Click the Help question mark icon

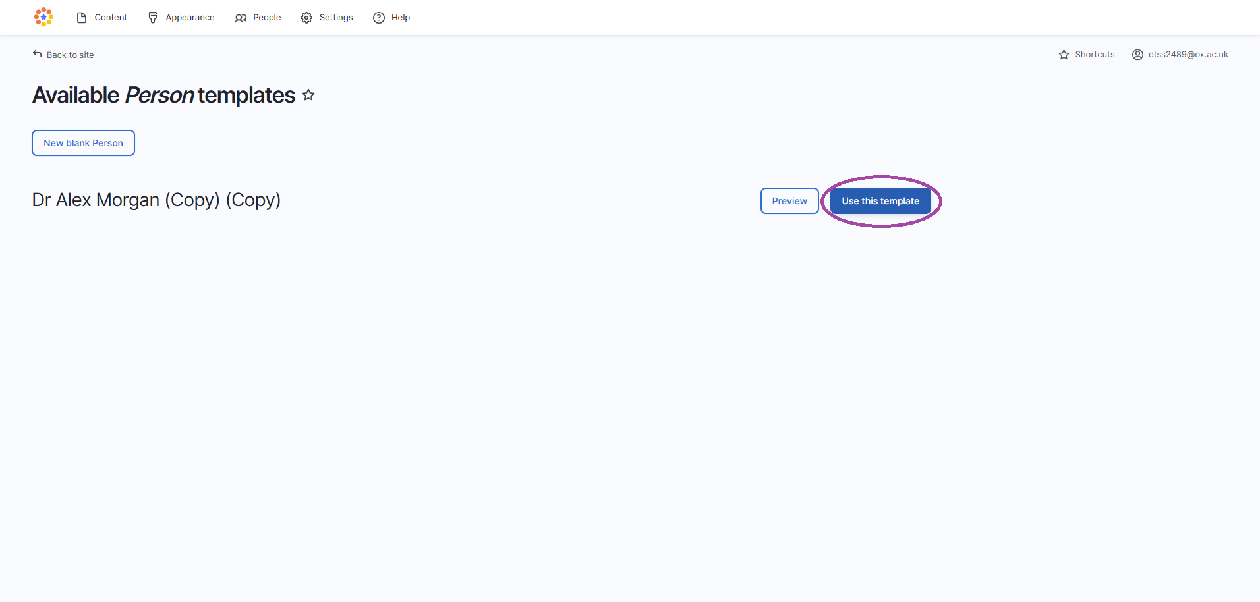click(378, 18)
